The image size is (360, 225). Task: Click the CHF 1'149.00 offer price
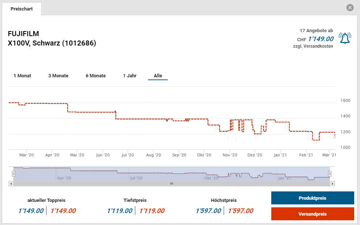(321, 39)
